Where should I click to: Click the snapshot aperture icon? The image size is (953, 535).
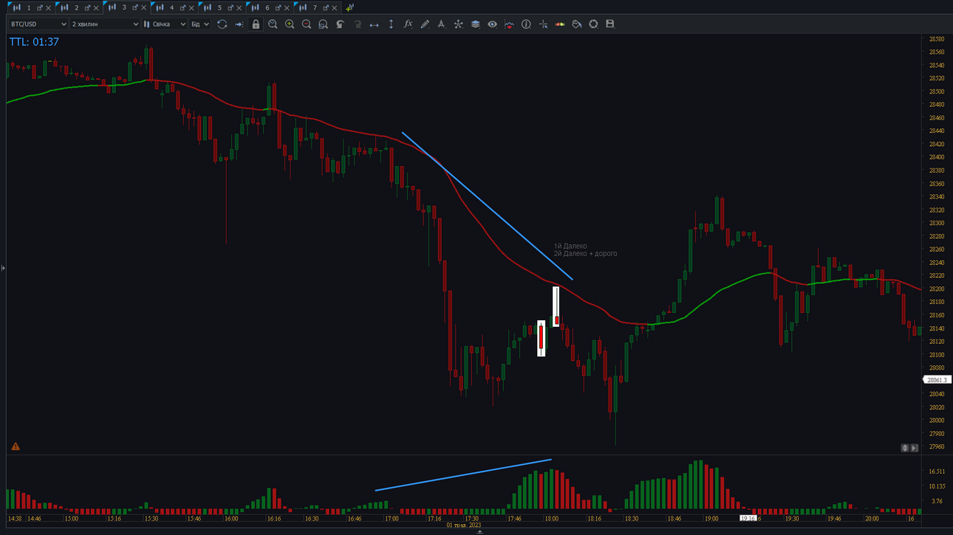coord(593,24)
